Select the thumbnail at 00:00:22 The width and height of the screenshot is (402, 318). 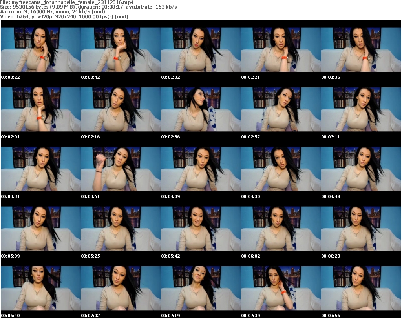41,50
